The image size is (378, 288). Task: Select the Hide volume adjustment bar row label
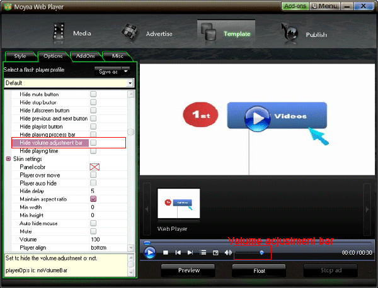[x=51, y=143]
